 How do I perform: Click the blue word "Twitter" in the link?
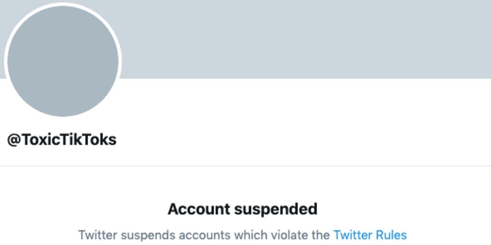point(353,235)
